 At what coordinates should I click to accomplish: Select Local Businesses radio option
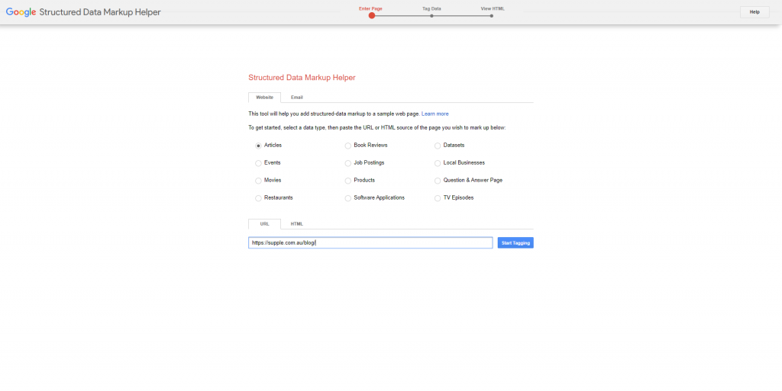[x=438, y=163]
